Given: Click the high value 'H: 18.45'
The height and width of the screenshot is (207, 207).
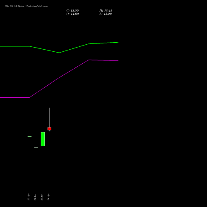Looking at the screenshot, I should click(x=106, y=11).
